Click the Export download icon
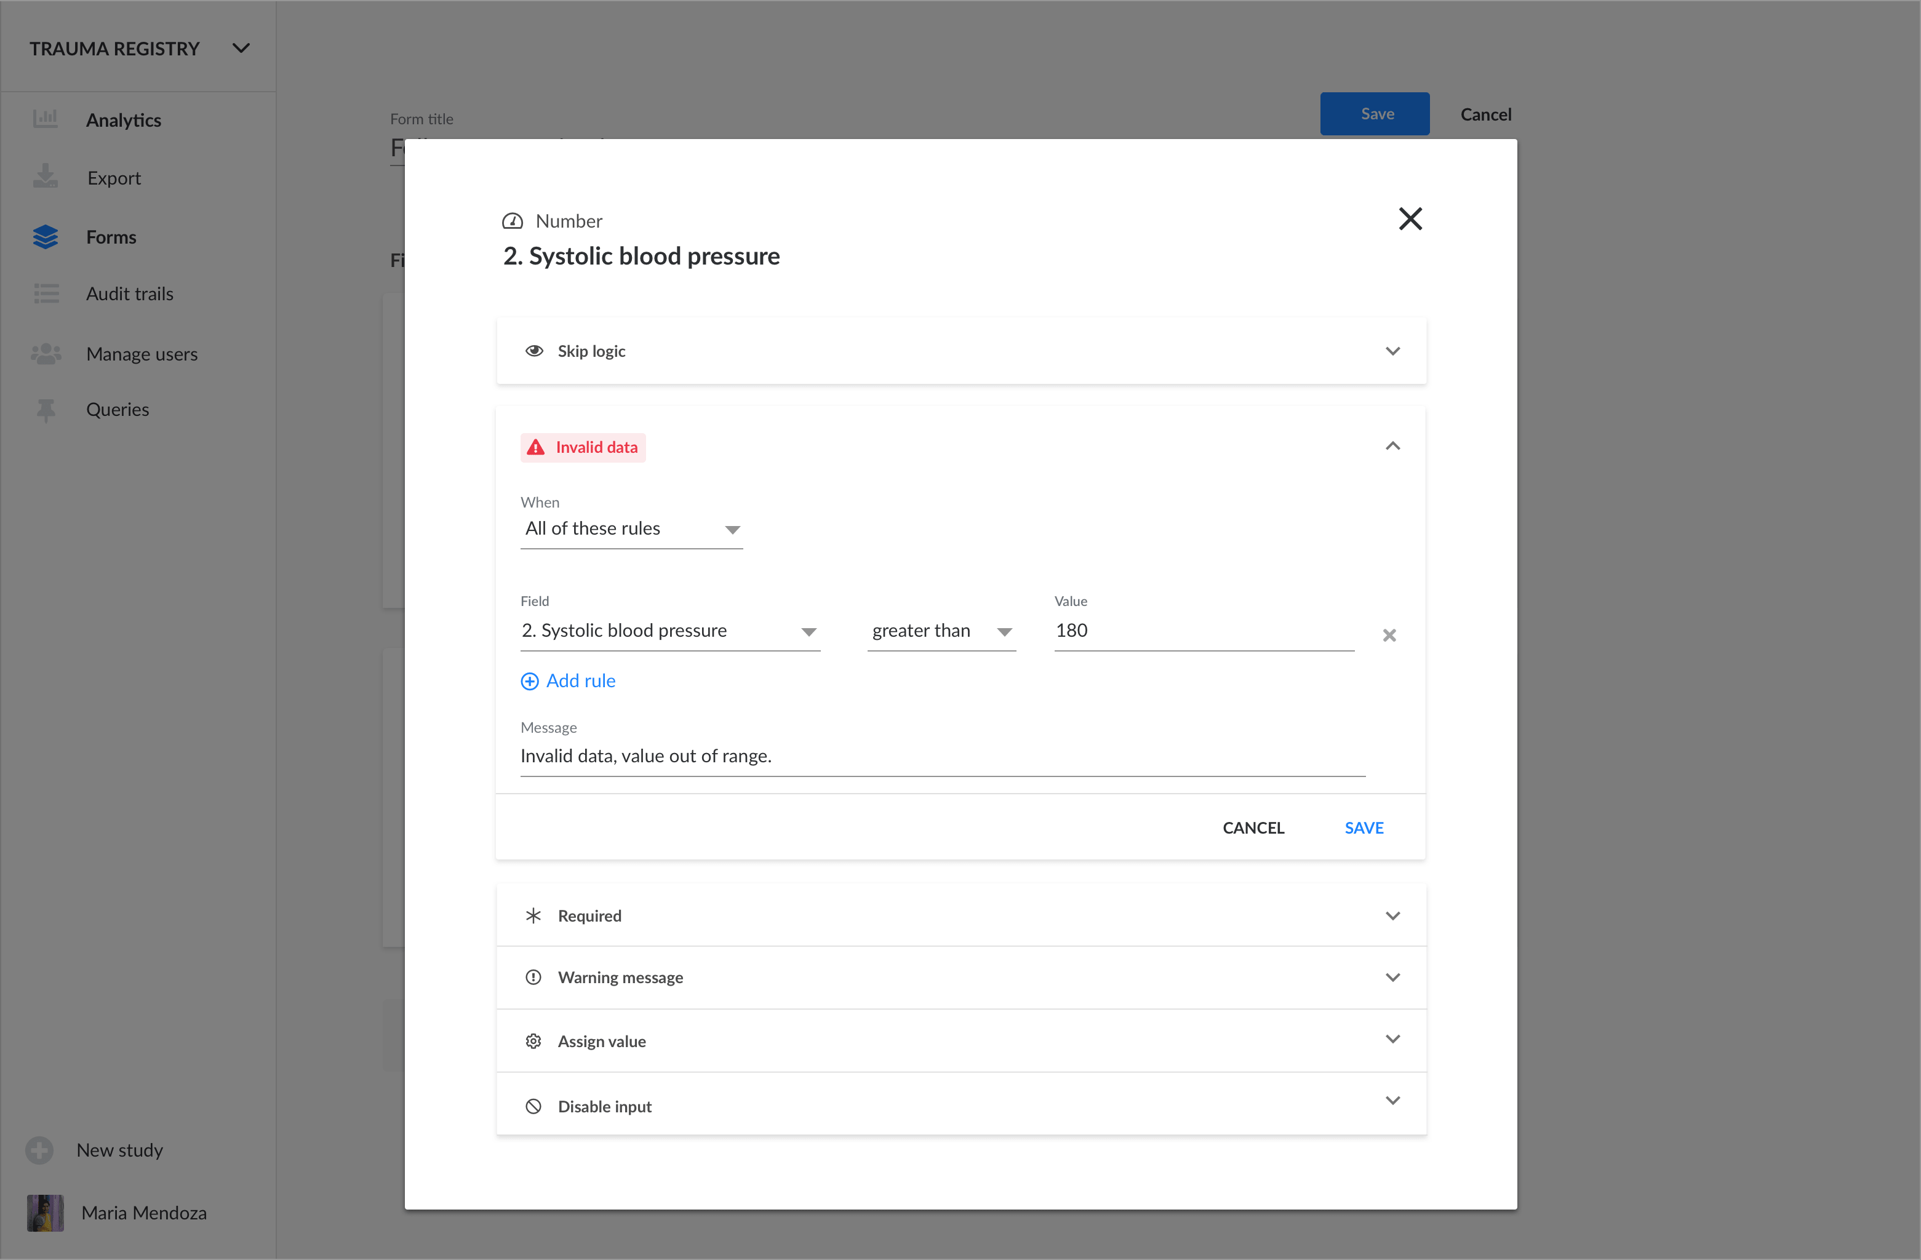 pyautogui.click(x=45, y=177)
